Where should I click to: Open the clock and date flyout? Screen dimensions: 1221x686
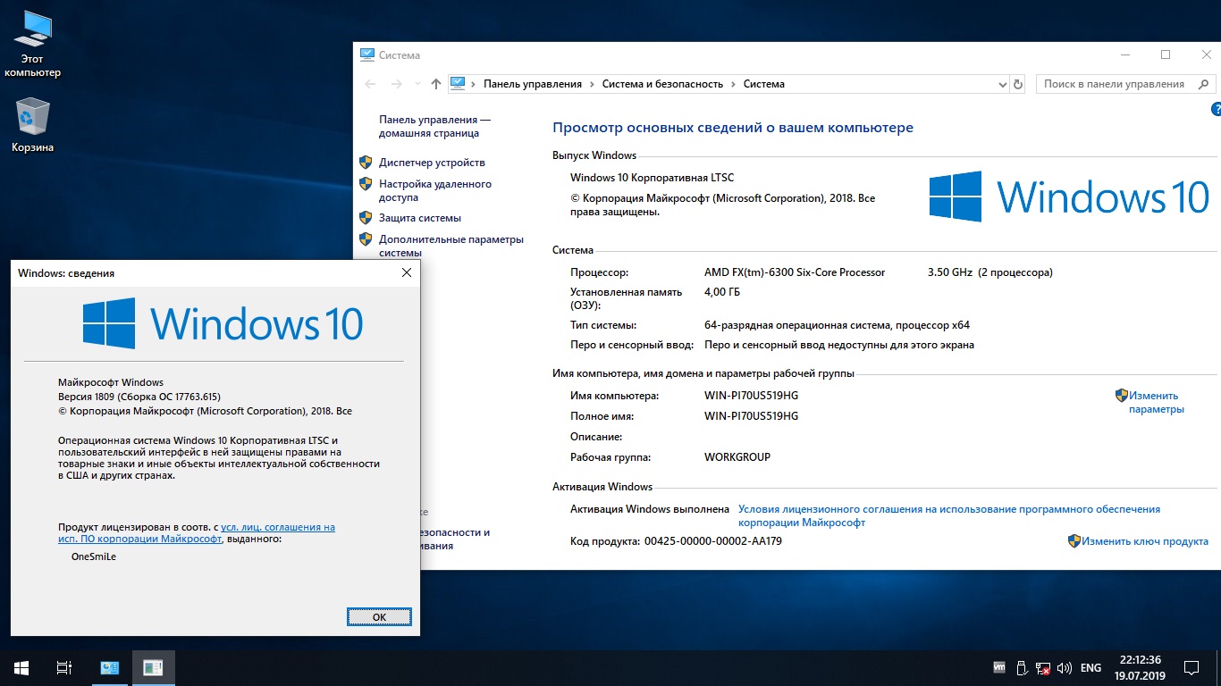click(1138, 667)
